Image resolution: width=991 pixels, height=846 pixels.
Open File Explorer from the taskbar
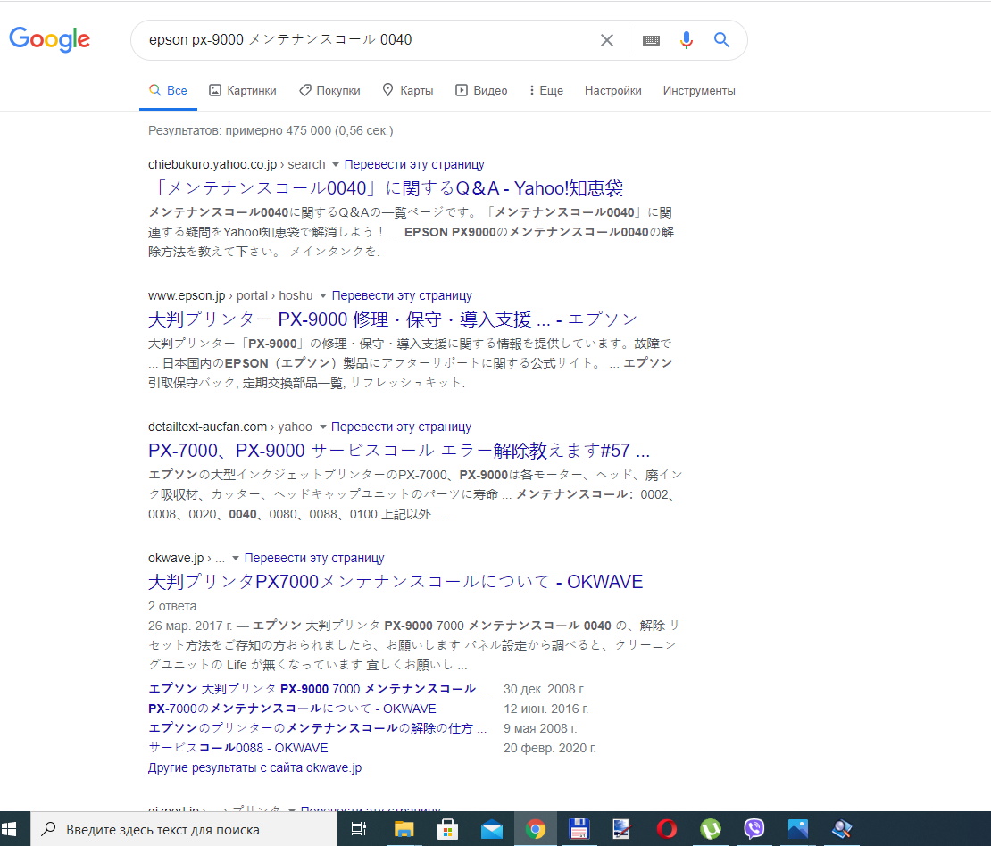pos(404,829)
